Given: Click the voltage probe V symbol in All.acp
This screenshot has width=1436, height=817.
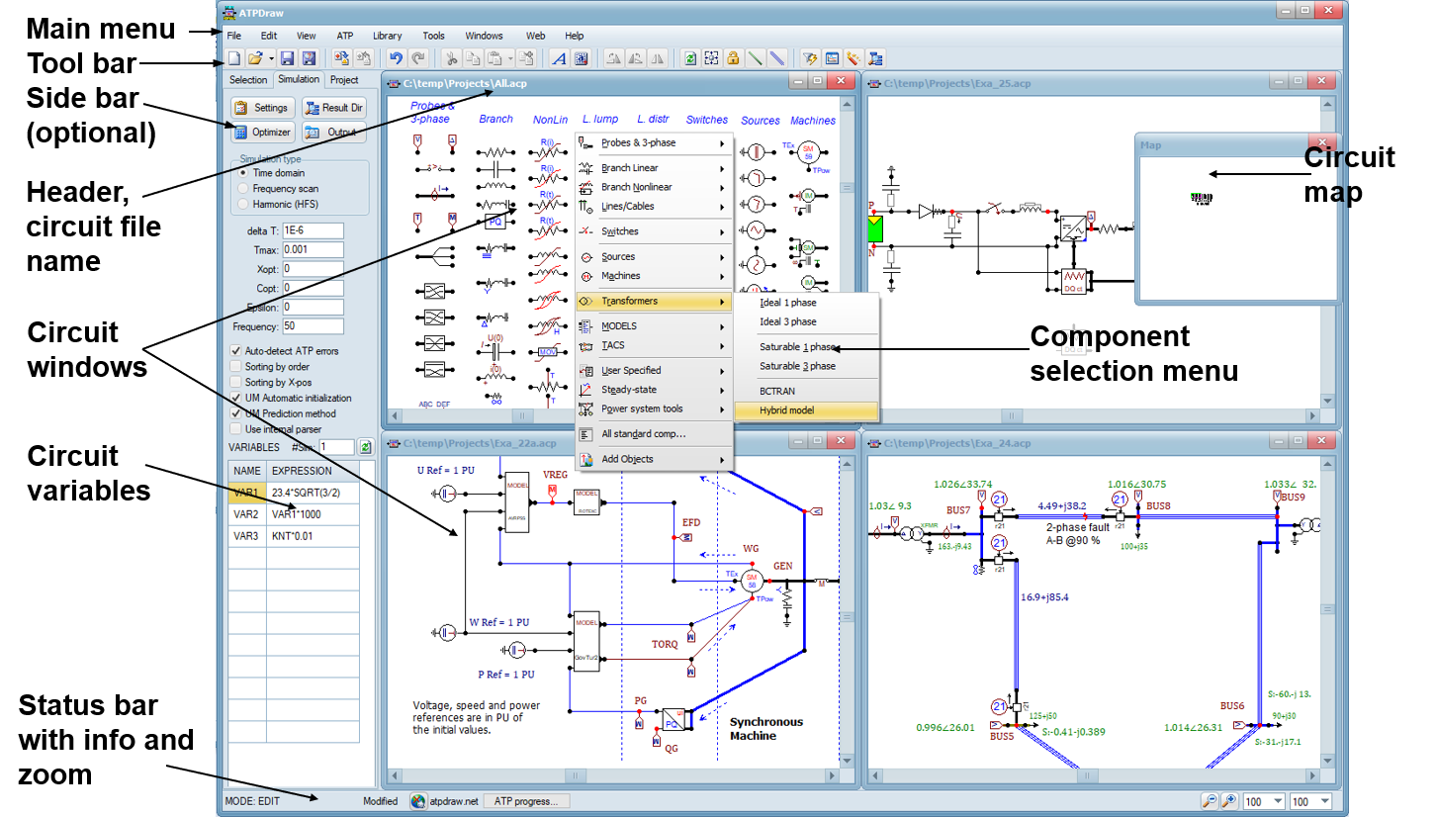Looking at the screenshot, I should coord(417,142).
